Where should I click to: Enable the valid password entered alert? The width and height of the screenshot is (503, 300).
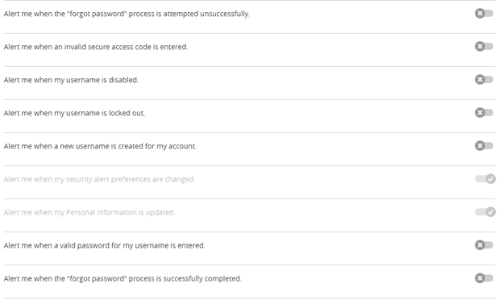pos(484,245)
